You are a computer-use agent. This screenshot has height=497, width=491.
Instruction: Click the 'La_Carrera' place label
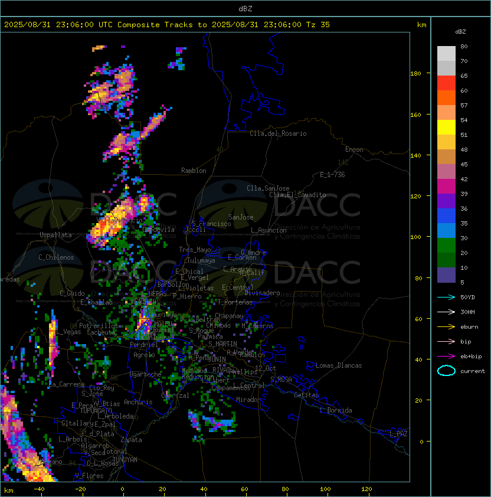pos(67,384)
